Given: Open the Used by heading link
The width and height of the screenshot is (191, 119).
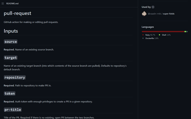Looking at the screenshot, I should point(146,7).
